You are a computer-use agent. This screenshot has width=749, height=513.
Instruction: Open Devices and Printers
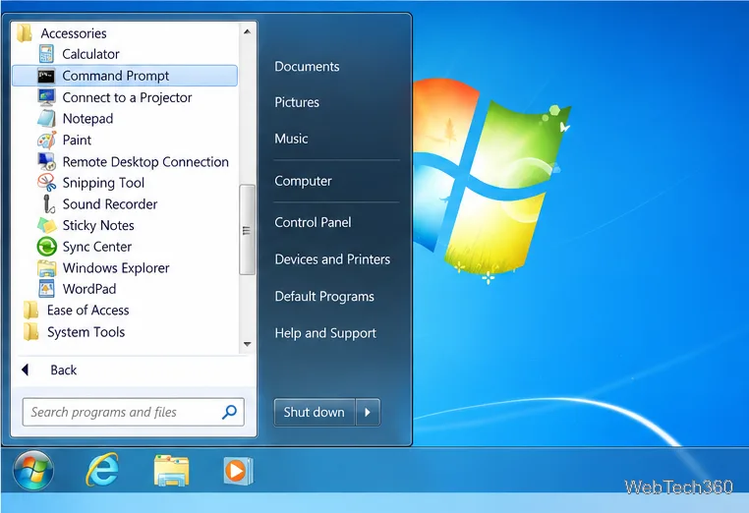pyautogui.click(x=332, y=259)
